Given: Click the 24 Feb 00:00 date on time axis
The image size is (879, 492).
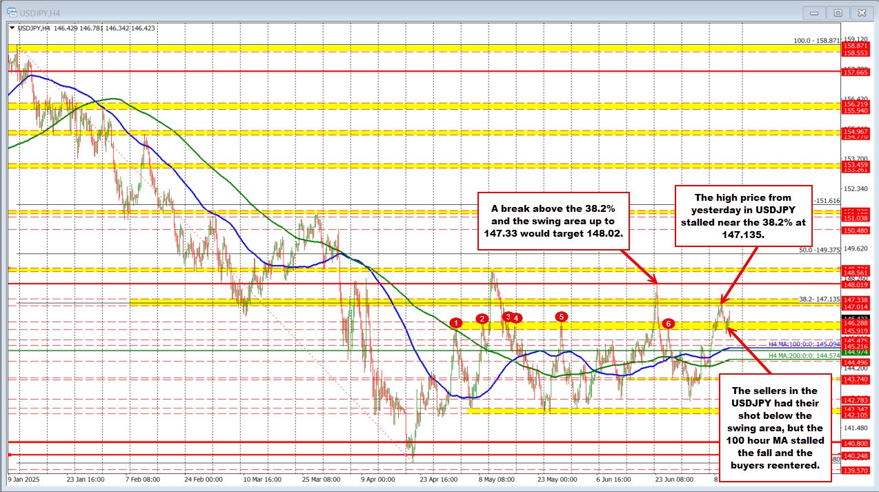Looking at the screenshot, I should click(x=205, y=478).
